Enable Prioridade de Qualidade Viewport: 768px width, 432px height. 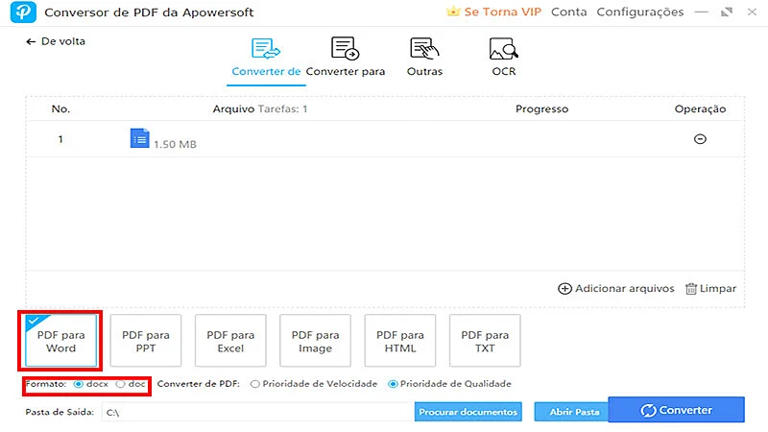[393, 385]
